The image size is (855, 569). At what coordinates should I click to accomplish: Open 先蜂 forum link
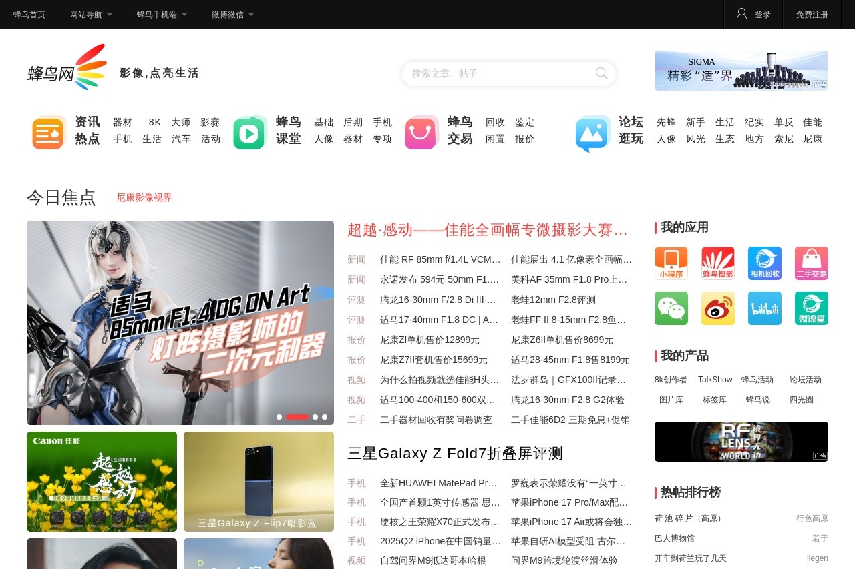(666, 122)
